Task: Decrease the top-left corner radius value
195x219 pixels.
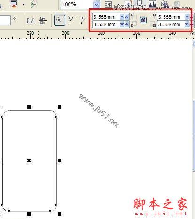Action: pyautogui.click(x=122, y=17)
